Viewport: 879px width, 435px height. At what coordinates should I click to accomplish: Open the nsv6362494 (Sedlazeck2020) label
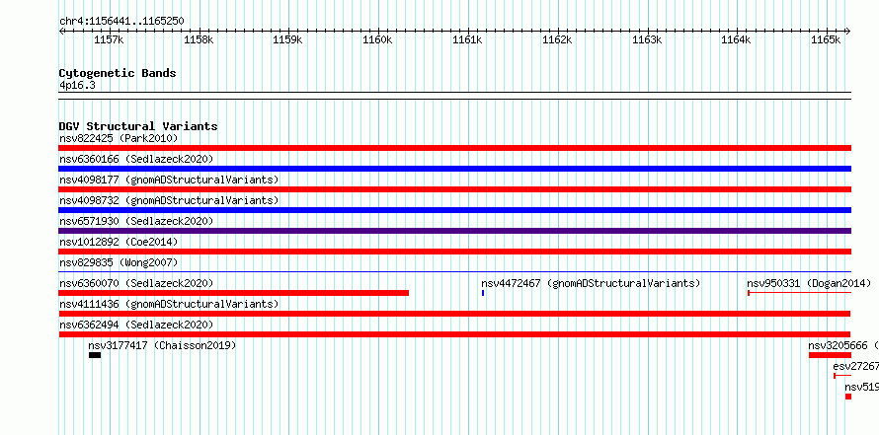coord(136,325)
